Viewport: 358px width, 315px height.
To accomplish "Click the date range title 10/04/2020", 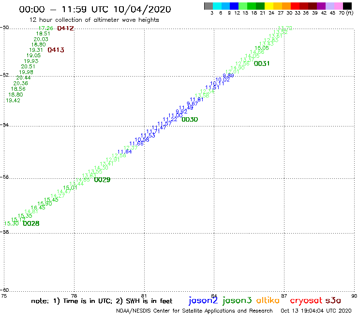I will 142,9.
